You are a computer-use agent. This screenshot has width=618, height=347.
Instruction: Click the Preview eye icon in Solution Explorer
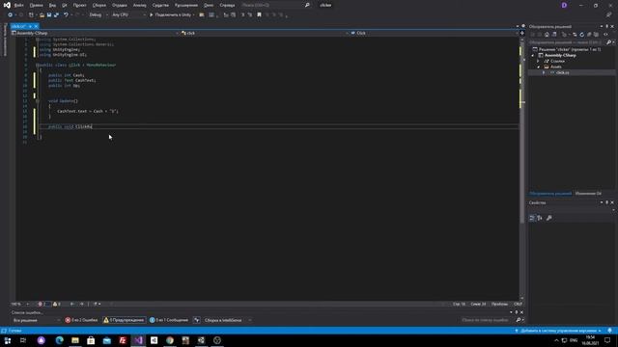pos(605,35)
